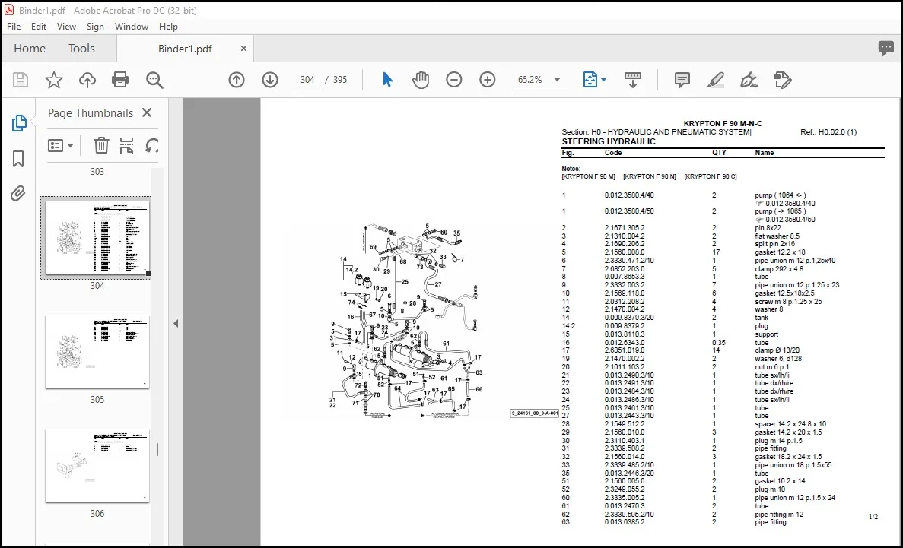Switch to the Home tab
This screenshot has height=548, width=903.
pos(30,49)
